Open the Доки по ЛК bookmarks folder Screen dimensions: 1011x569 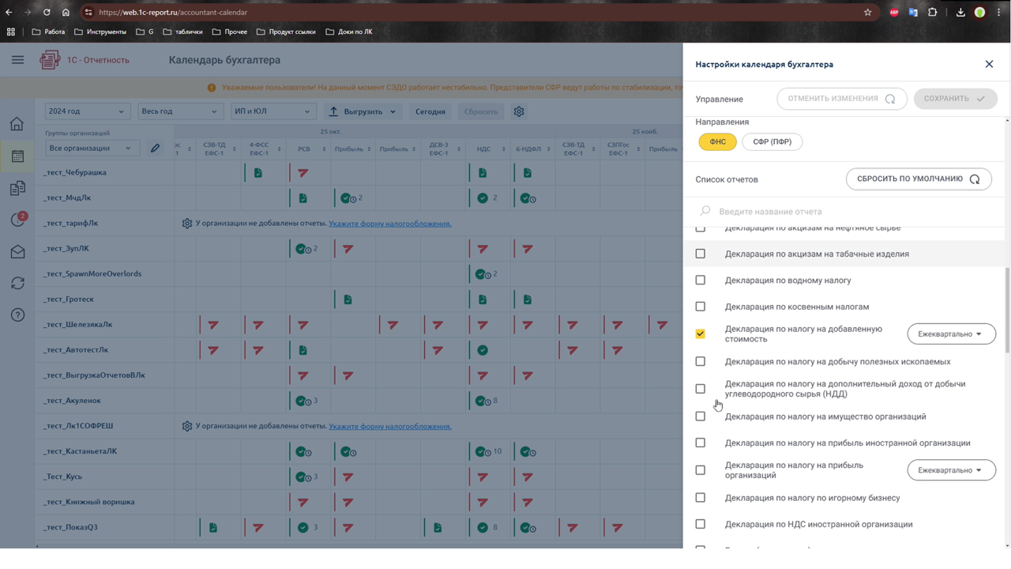coord(348,32)
